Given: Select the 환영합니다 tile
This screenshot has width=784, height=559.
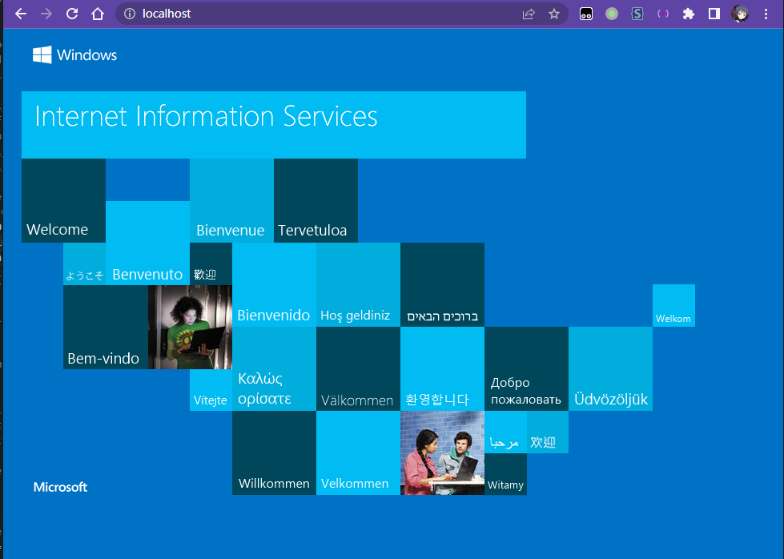Looking at the screenshot, I should 443,369.
